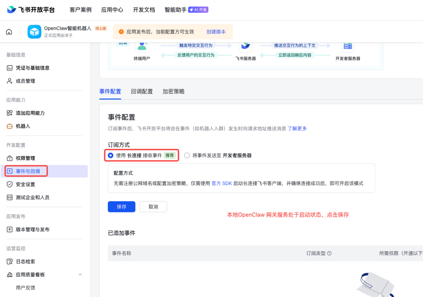Viewport: 423px width, 297px height.
Task: Open 开发文档 in top navigation
Action: point(144,10)
